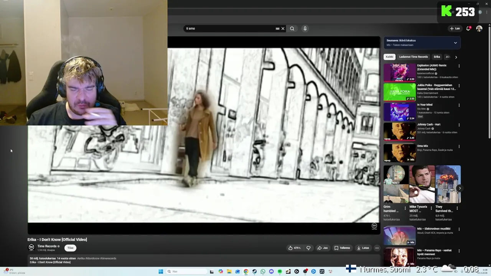The width and height of the screenshot is (491, 276).
Task: Show more filter chips with right arrow
Action: pos(456,57)
